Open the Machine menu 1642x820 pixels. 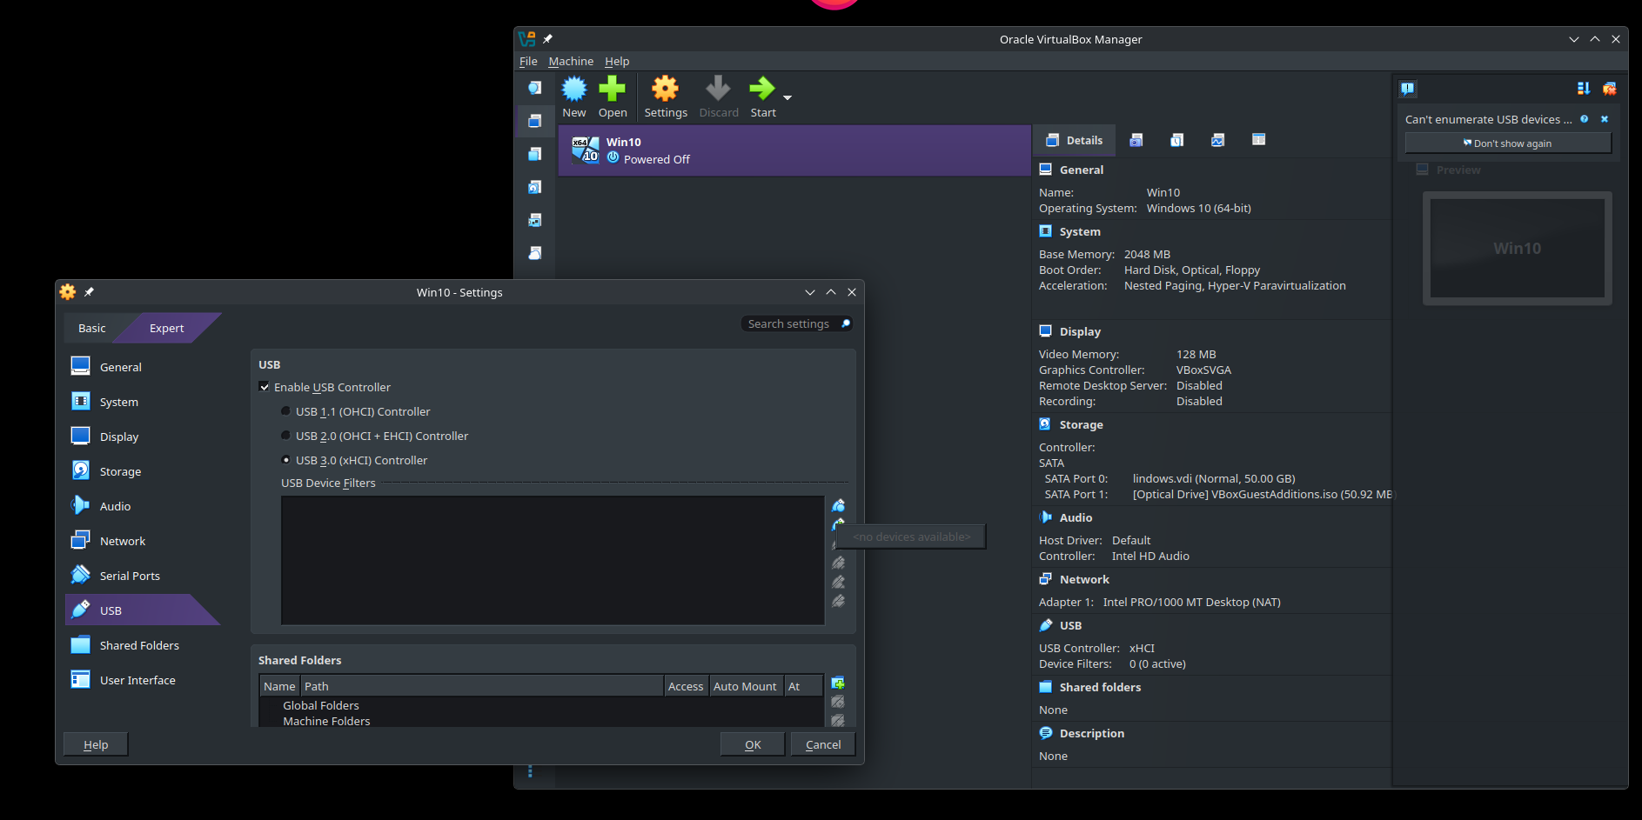(571, 61)
